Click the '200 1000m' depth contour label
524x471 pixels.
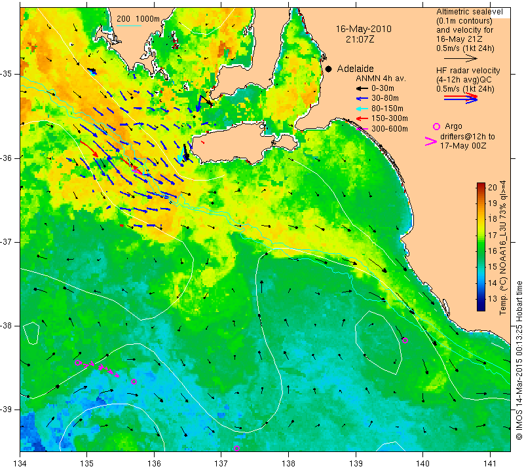(138, 19)
